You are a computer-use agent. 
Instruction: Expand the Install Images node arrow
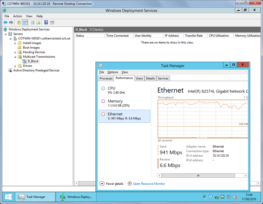[15, 43]
